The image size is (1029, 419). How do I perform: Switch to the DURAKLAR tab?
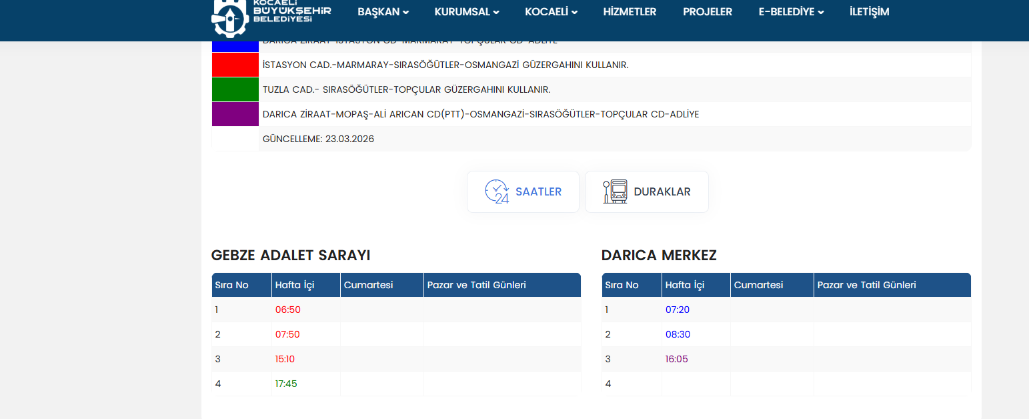coord(647,191)
